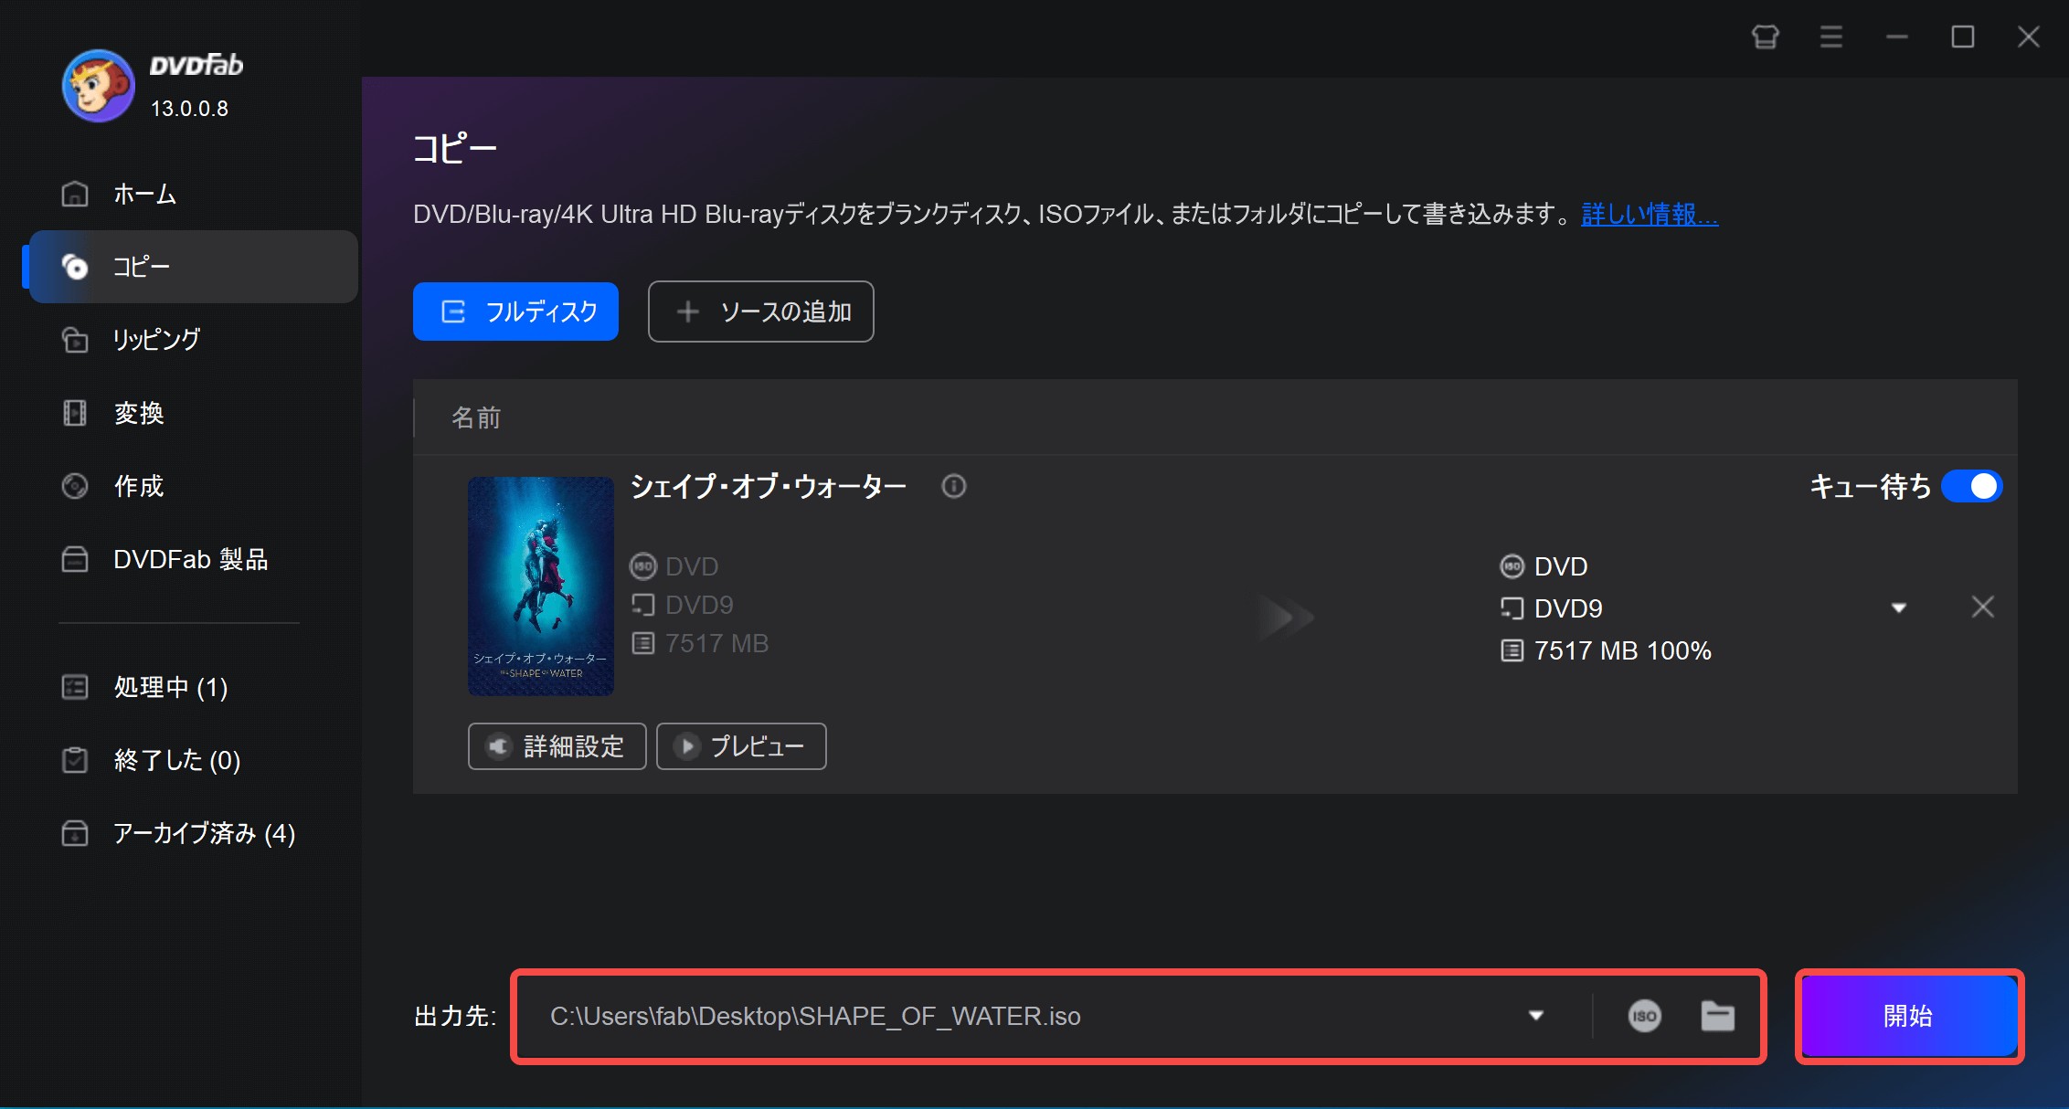
Task: Click the DVDFab 製品 box icon
Action: [x=75, y=559]
